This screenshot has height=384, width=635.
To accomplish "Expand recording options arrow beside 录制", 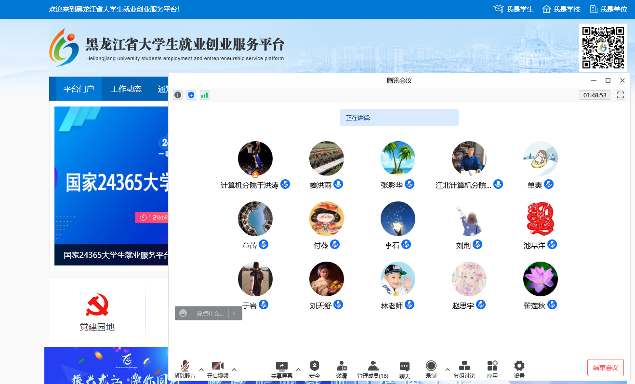I will click(x=448, y=370).
